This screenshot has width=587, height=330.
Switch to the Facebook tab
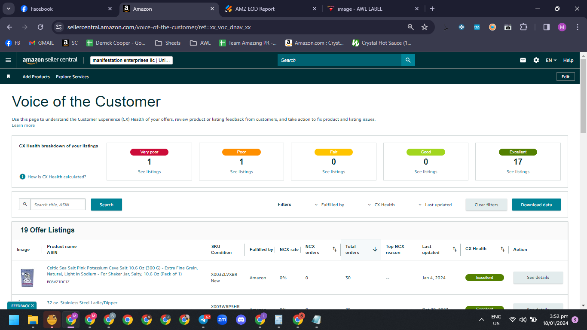tap(66, 9)
